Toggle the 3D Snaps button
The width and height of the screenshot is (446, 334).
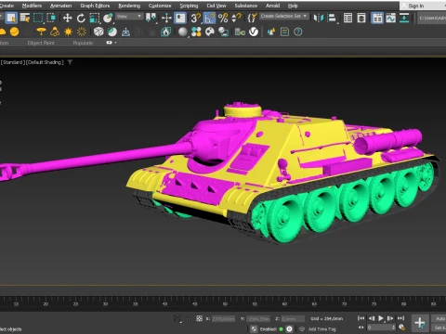[x=196, y=18]
